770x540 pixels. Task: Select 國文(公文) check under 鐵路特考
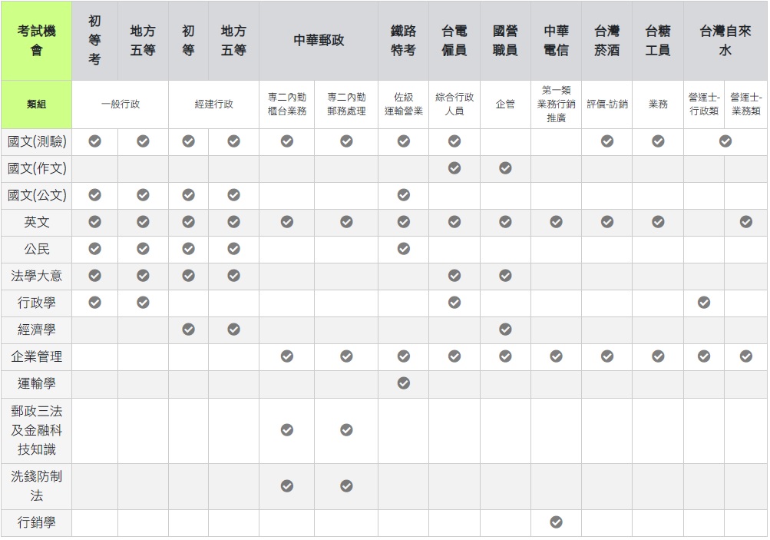(x=404, y=195)
